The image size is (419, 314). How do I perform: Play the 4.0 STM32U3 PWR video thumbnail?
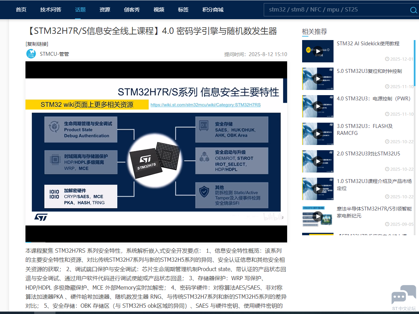(x=317, y=106)
